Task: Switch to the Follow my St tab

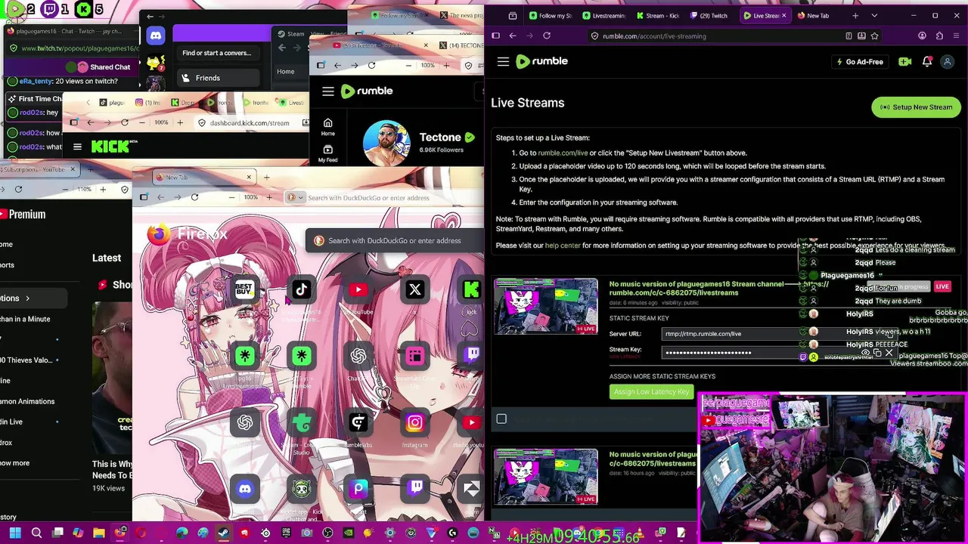Action: [x=551, y=15]
